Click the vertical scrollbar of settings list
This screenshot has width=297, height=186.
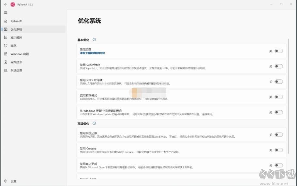point(289,96)
